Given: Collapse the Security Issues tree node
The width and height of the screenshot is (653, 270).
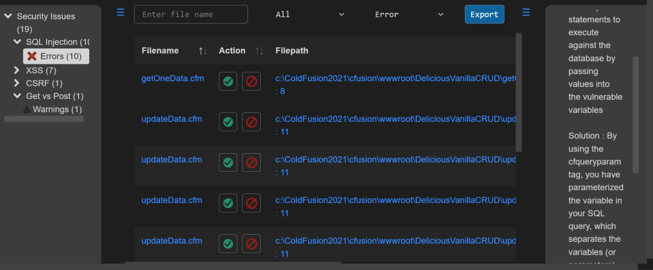Looking at the screenshot, I should pyautogui.click(x=8, y=16).
